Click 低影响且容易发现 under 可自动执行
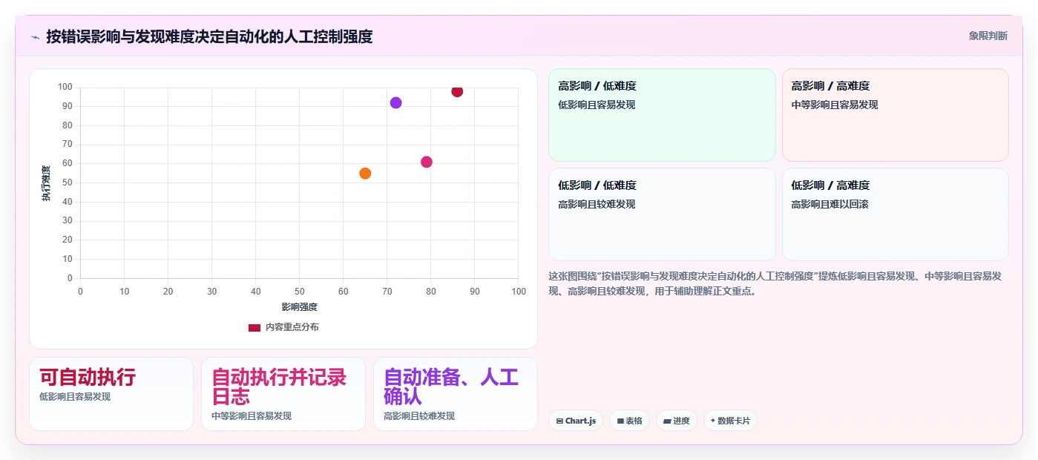This screenshot has width=1038, height=460. (75, 397)
